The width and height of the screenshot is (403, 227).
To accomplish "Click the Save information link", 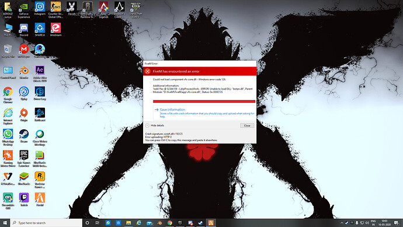I will [172, 109].
